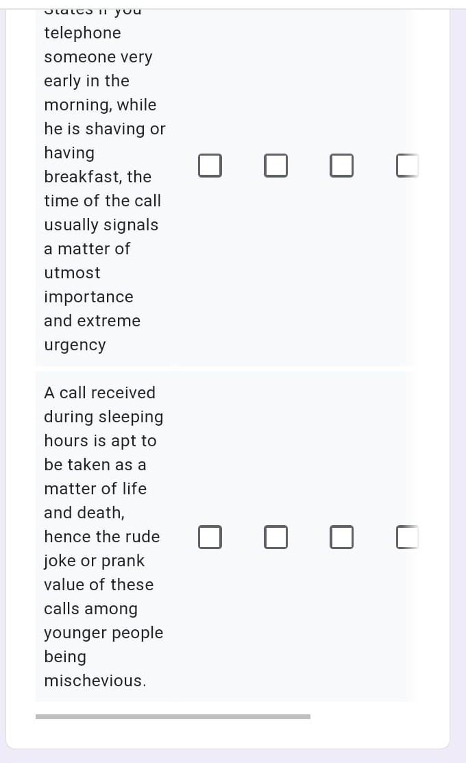Check the fourth checkbox for the morning call statement

(x=406, y=165)
